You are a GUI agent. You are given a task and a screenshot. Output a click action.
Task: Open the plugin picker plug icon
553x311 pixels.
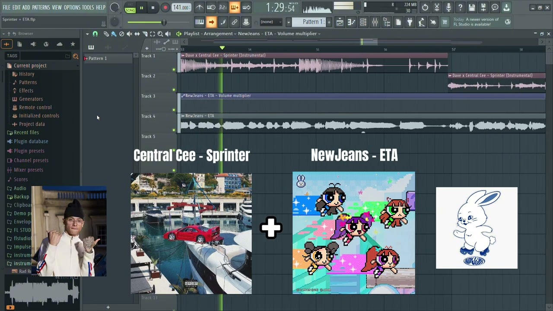(410, 22)
